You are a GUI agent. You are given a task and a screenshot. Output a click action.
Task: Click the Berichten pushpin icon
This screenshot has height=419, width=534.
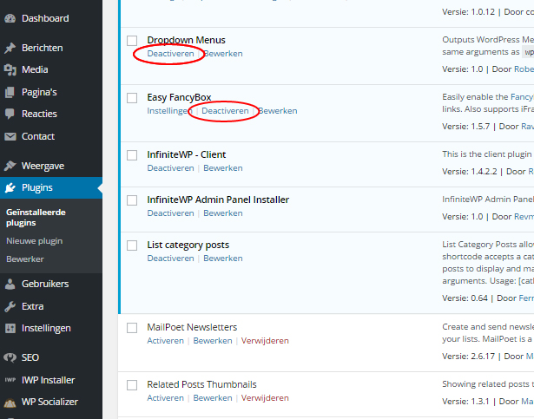click(10, 48)
